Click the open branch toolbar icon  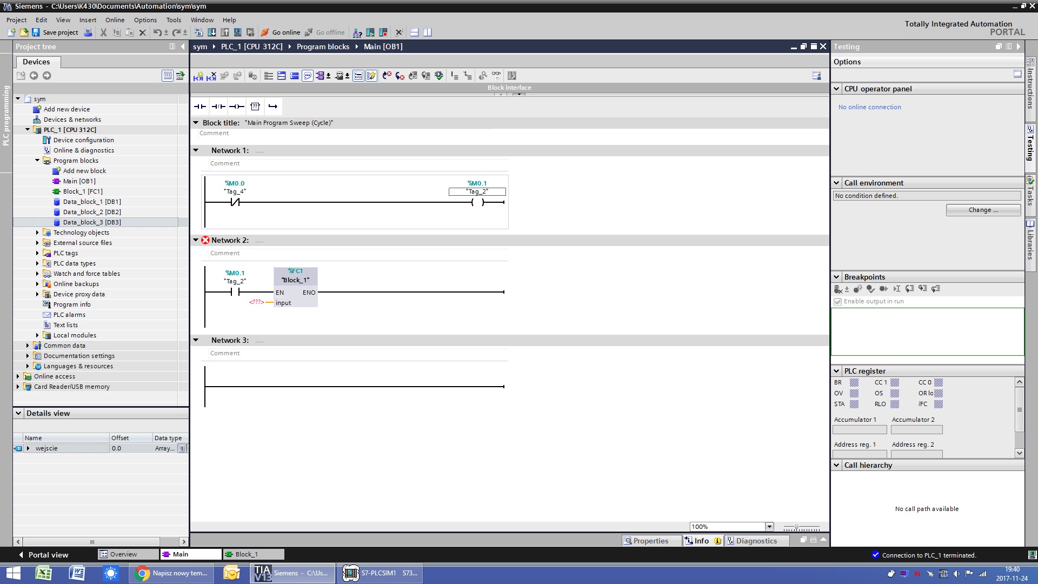tap(273, 107)
